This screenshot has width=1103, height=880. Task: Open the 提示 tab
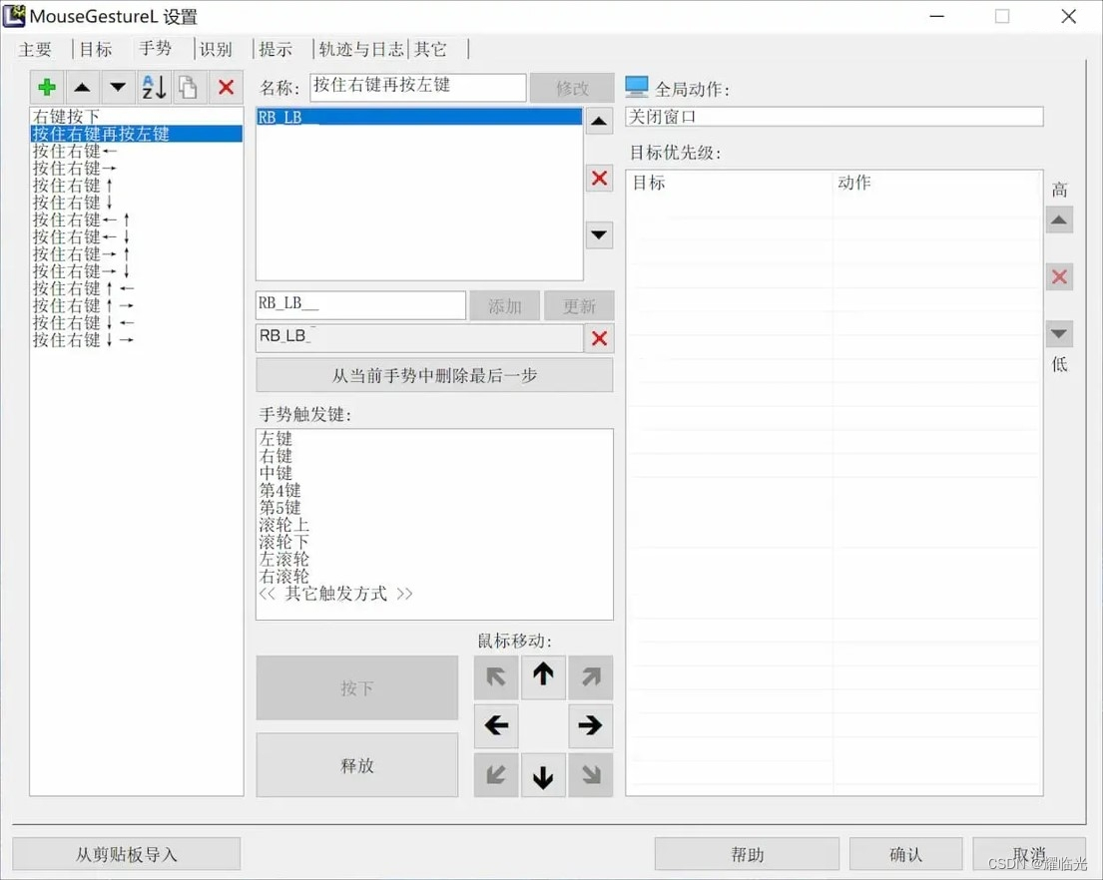[276, 49]
